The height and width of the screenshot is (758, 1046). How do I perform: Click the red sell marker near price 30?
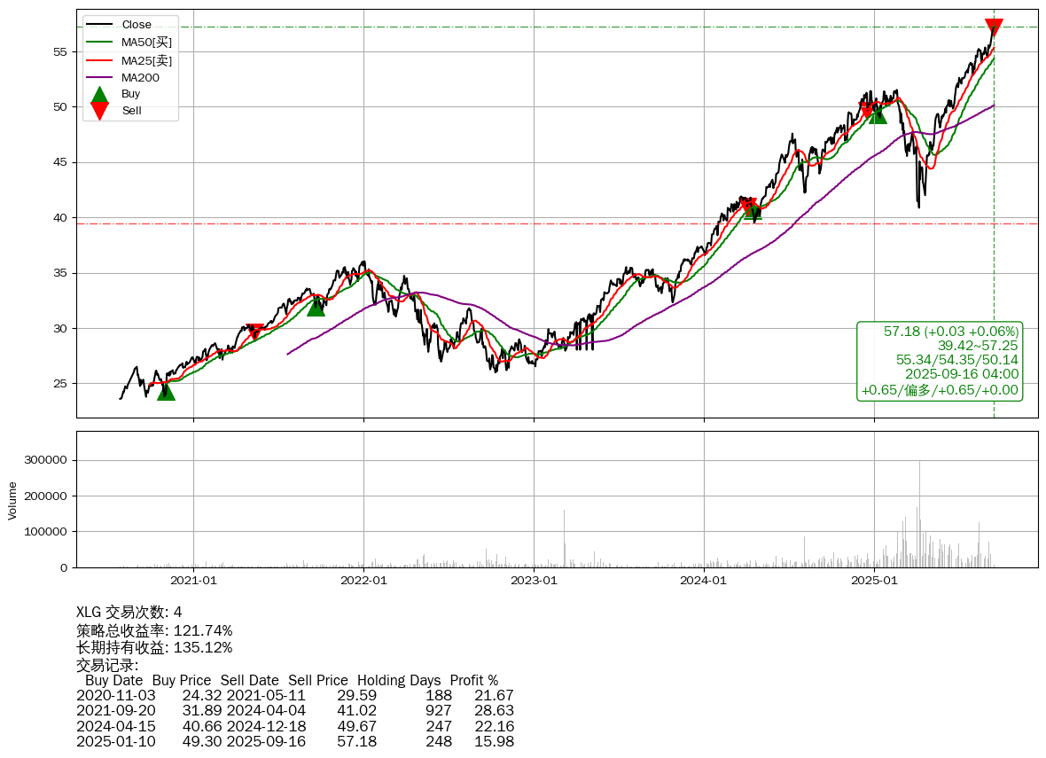click(254, 332)
